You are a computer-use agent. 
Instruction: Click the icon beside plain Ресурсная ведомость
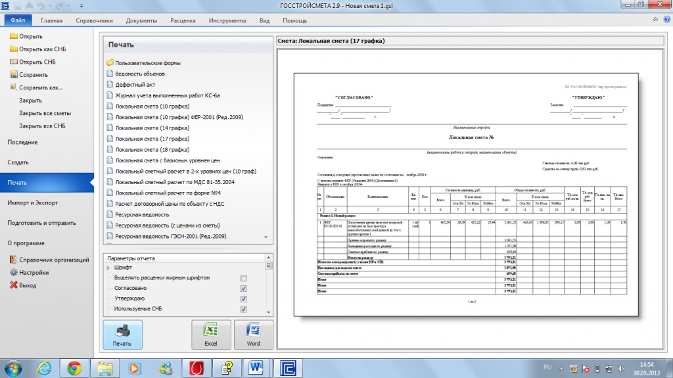(x=110, y=214)
